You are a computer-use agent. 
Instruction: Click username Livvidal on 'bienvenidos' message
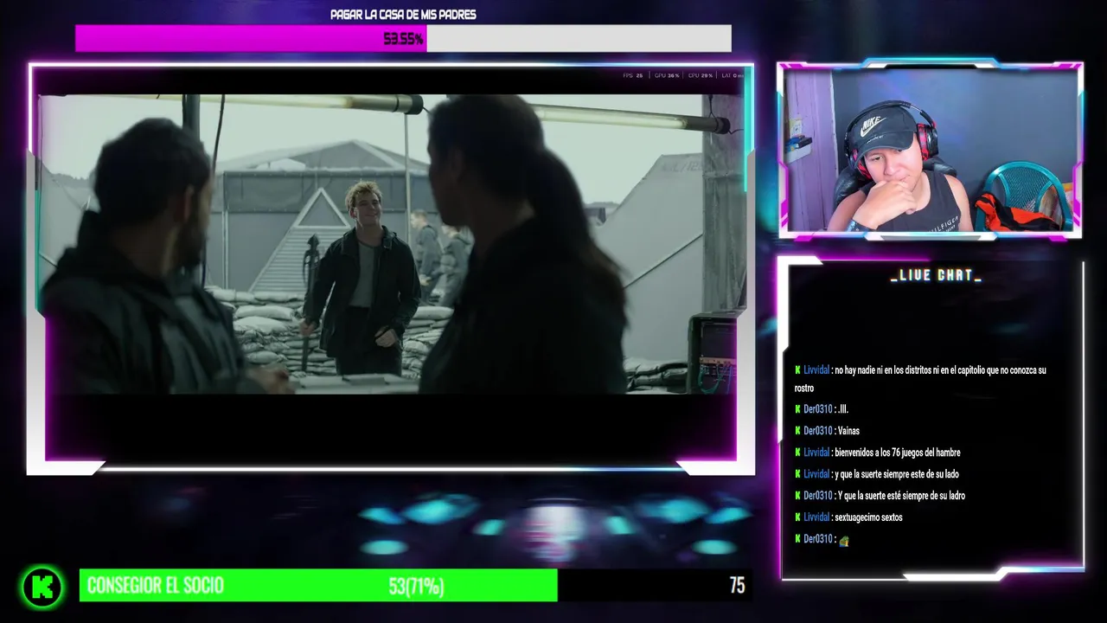(816, 453)
